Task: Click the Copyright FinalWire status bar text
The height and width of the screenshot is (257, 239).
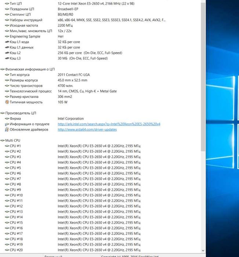Action: pos(130,256)
